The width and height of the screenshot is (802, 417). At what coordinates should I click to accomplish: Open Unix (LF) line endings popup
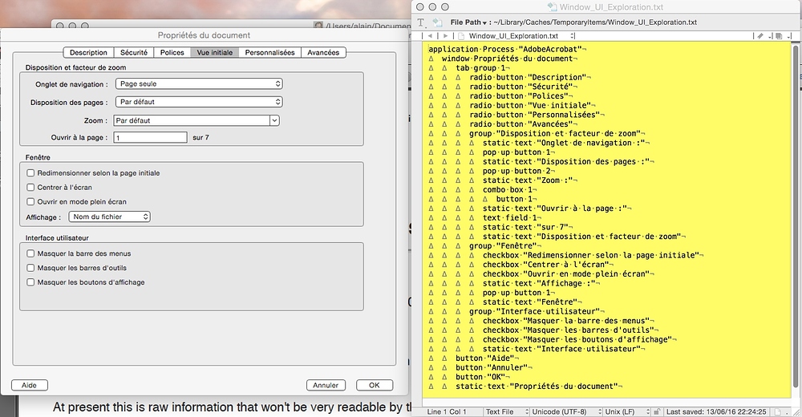(627, 411)
